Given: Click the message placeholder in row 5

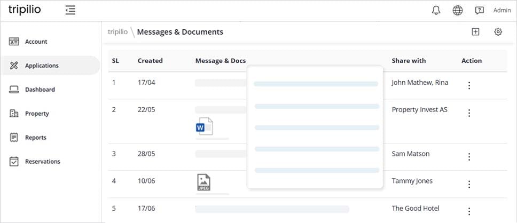Looking at the screenshot, I should (x=272, y=209).
